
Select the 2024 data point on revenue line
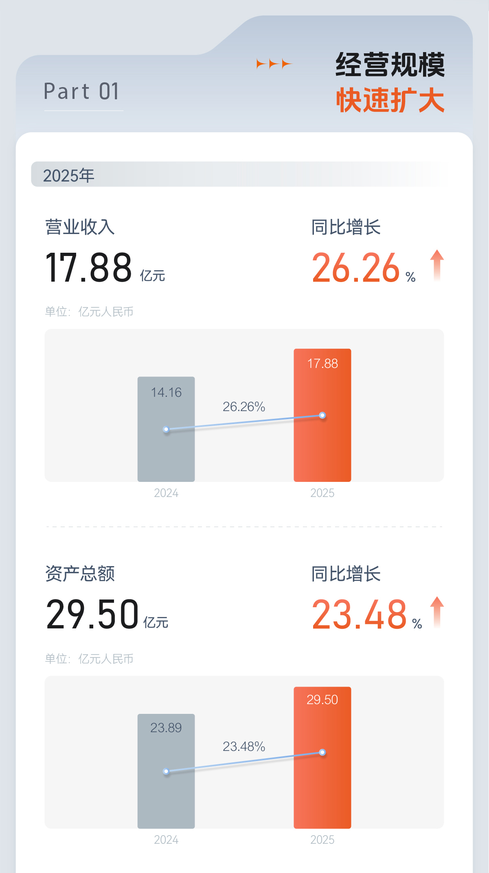166,429
